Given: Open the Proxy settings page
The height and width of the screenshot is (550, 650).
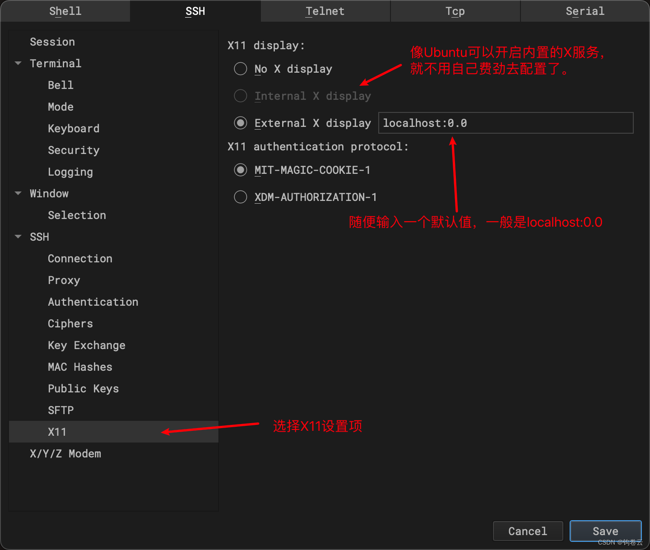Looking at the screenshot, I should (x=64, y=280).
